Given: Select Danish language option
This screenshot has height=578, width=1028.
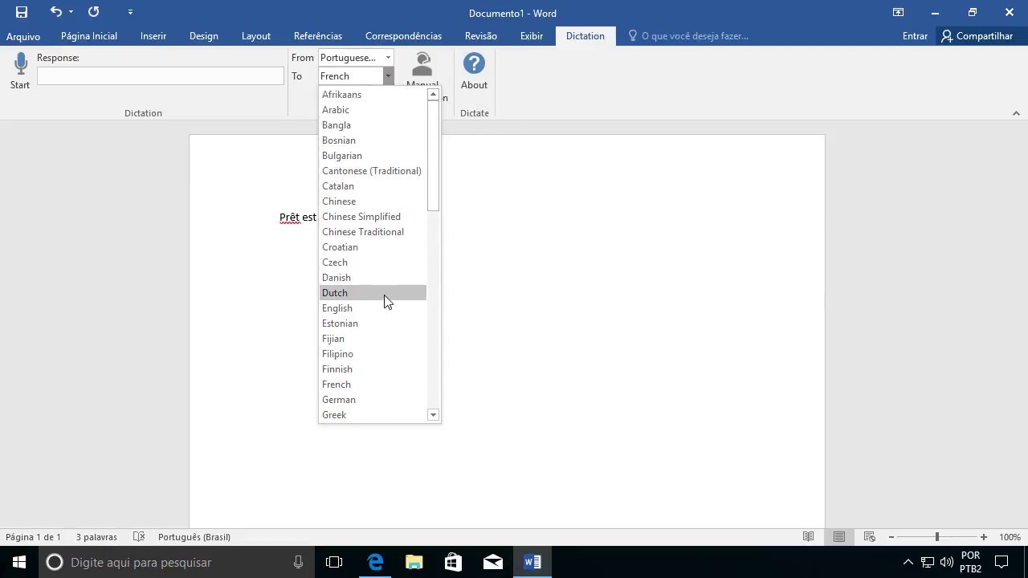Looking at the screenshot, I should point(373,278).
